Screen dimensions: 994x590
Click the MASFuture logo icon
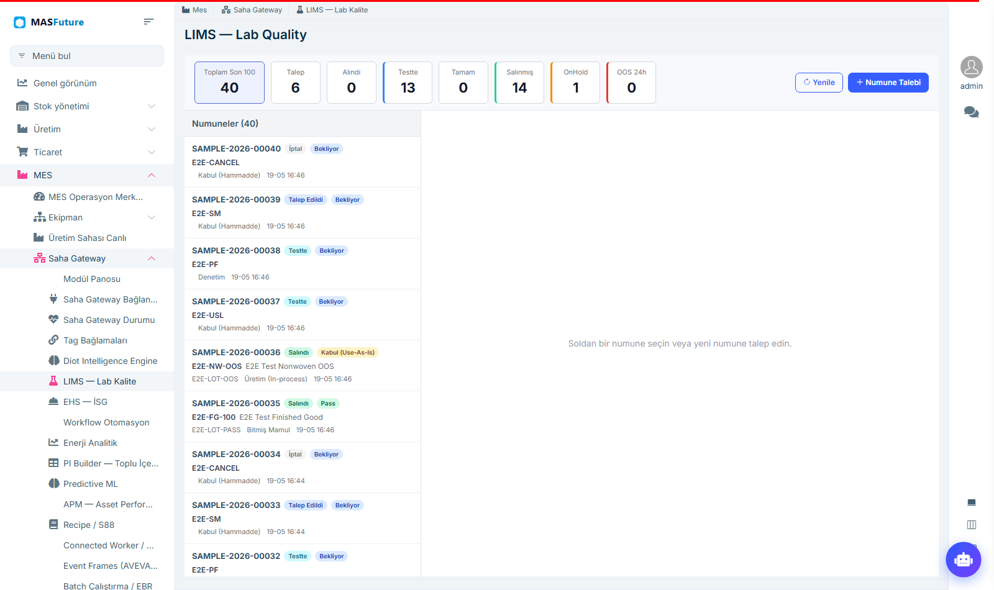(20, 22)
